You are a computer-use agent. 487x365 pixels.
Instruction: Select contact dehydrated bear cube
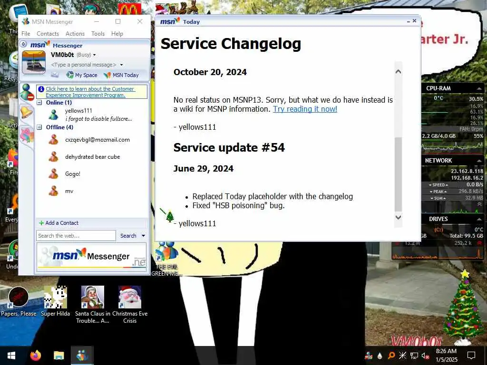point(93,157)
